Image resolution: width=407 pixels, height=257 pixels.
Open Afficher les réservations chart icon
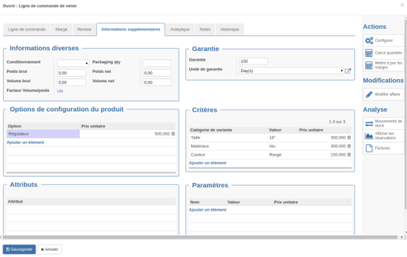[369, 136]
